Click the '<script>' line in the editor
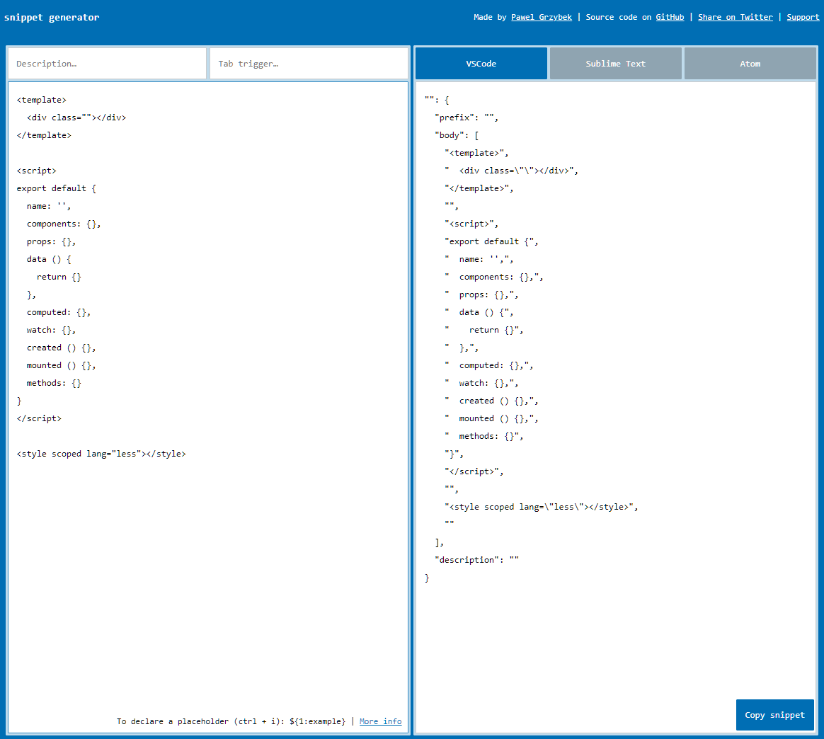 [36, 171]
